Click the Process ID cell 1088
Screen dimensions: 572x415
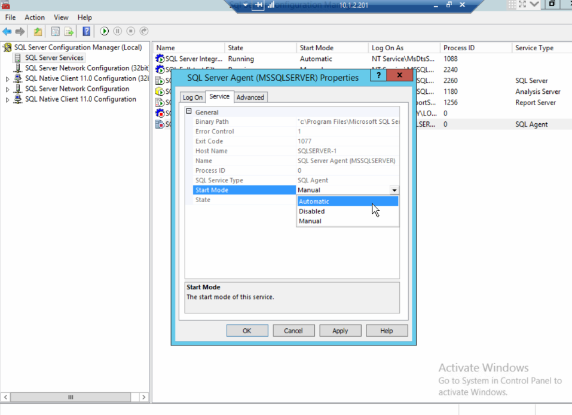[451, 59]
